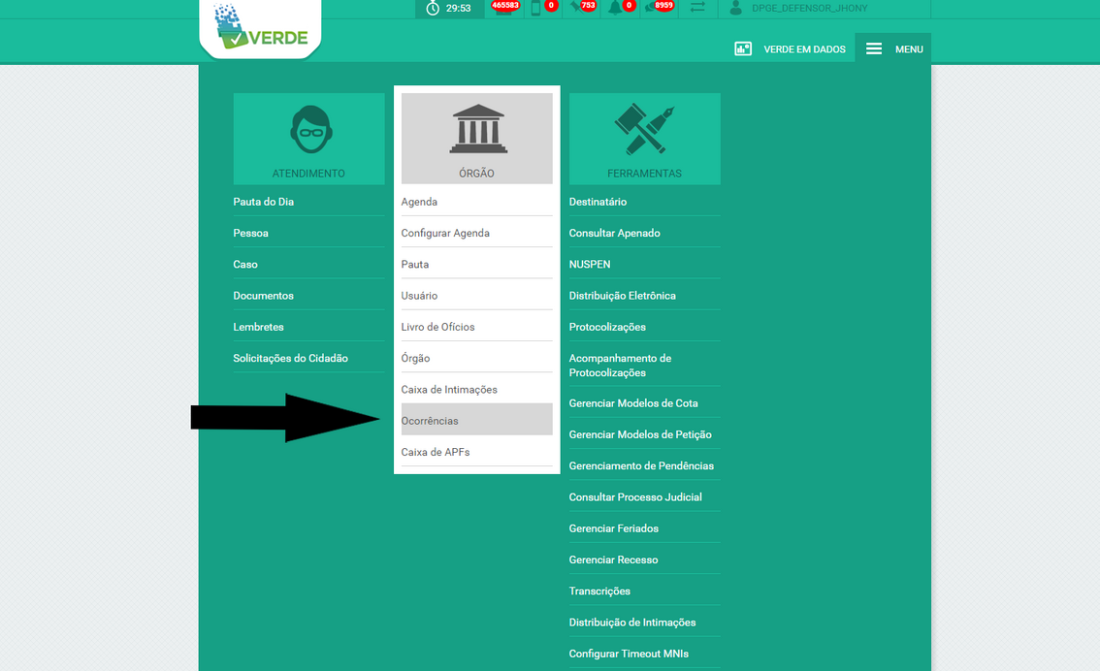Open the user profile DPGE_DEFENSOR_JHONY
The width and height of the screenshot is (1100, 671).
pyautogui.click(x=797, y=10)
